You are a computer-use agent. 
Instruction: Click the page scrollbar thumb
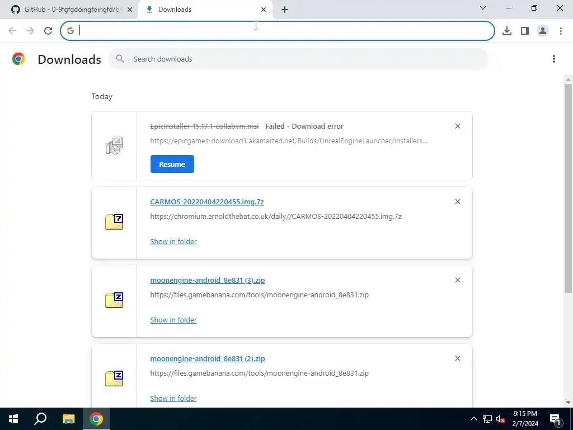point(568,188)
